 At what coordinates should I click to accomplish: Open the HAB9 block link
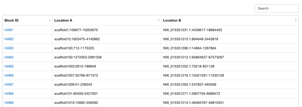point(9,103)
